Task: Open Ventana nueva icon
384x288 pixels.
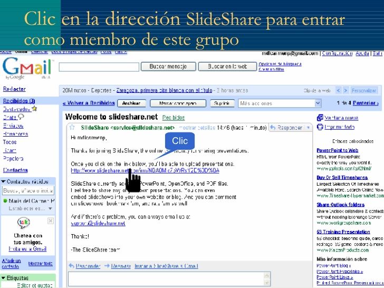Action: (x=320, y=118)
